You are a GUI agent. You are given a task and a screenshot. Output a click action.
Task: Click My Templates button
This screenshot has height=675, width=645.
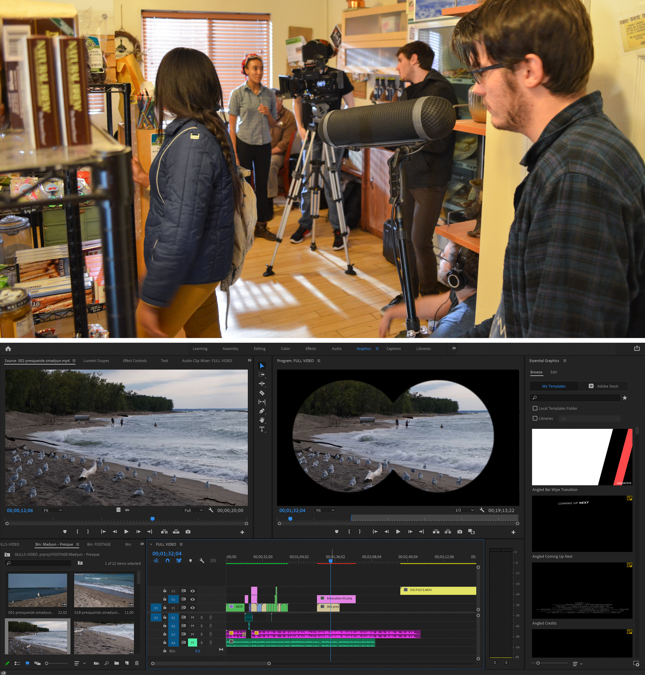pyautogui.click(x=554, y=386)
